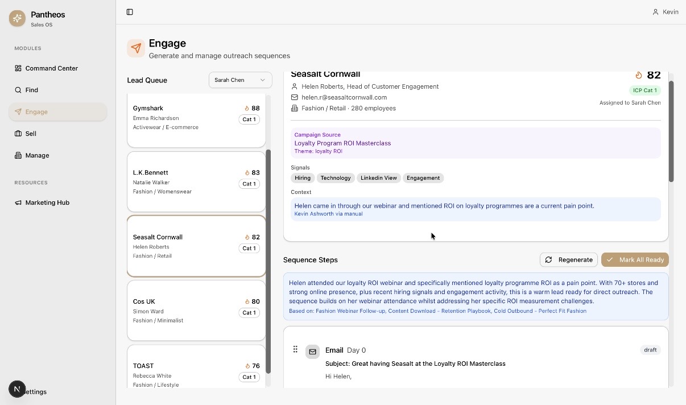
Task: Click the Pantheos logo icon
Action: pos(17,19)
